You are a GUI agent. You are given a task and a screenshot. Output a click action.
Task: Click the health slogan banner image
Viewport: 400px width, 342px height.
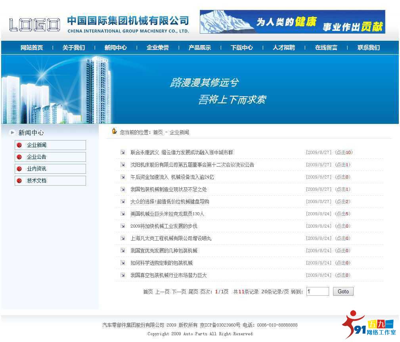(292, 22)
